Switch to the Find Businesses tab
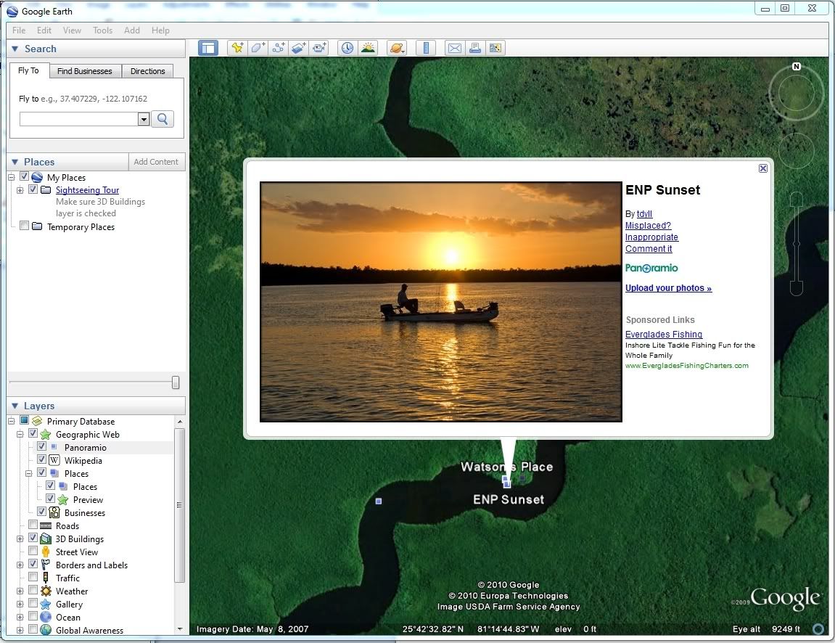The width and height of the screenshot is (835, 643). (85, 71)
